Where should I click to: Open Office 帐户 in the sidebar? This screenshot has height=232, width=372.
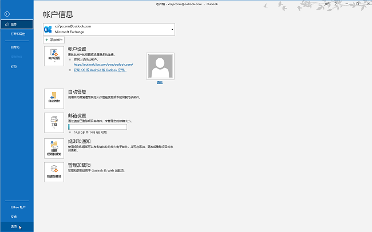(x=18, y=207)
